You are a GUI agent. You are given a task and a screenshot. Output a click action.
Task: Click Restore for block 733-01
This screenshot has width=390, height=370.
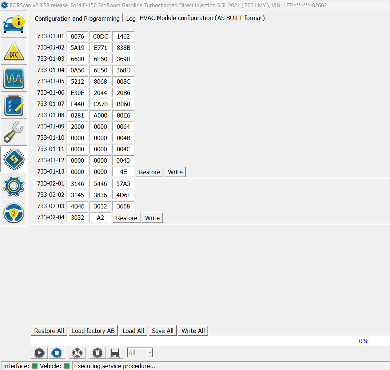[x=150, y=172]
